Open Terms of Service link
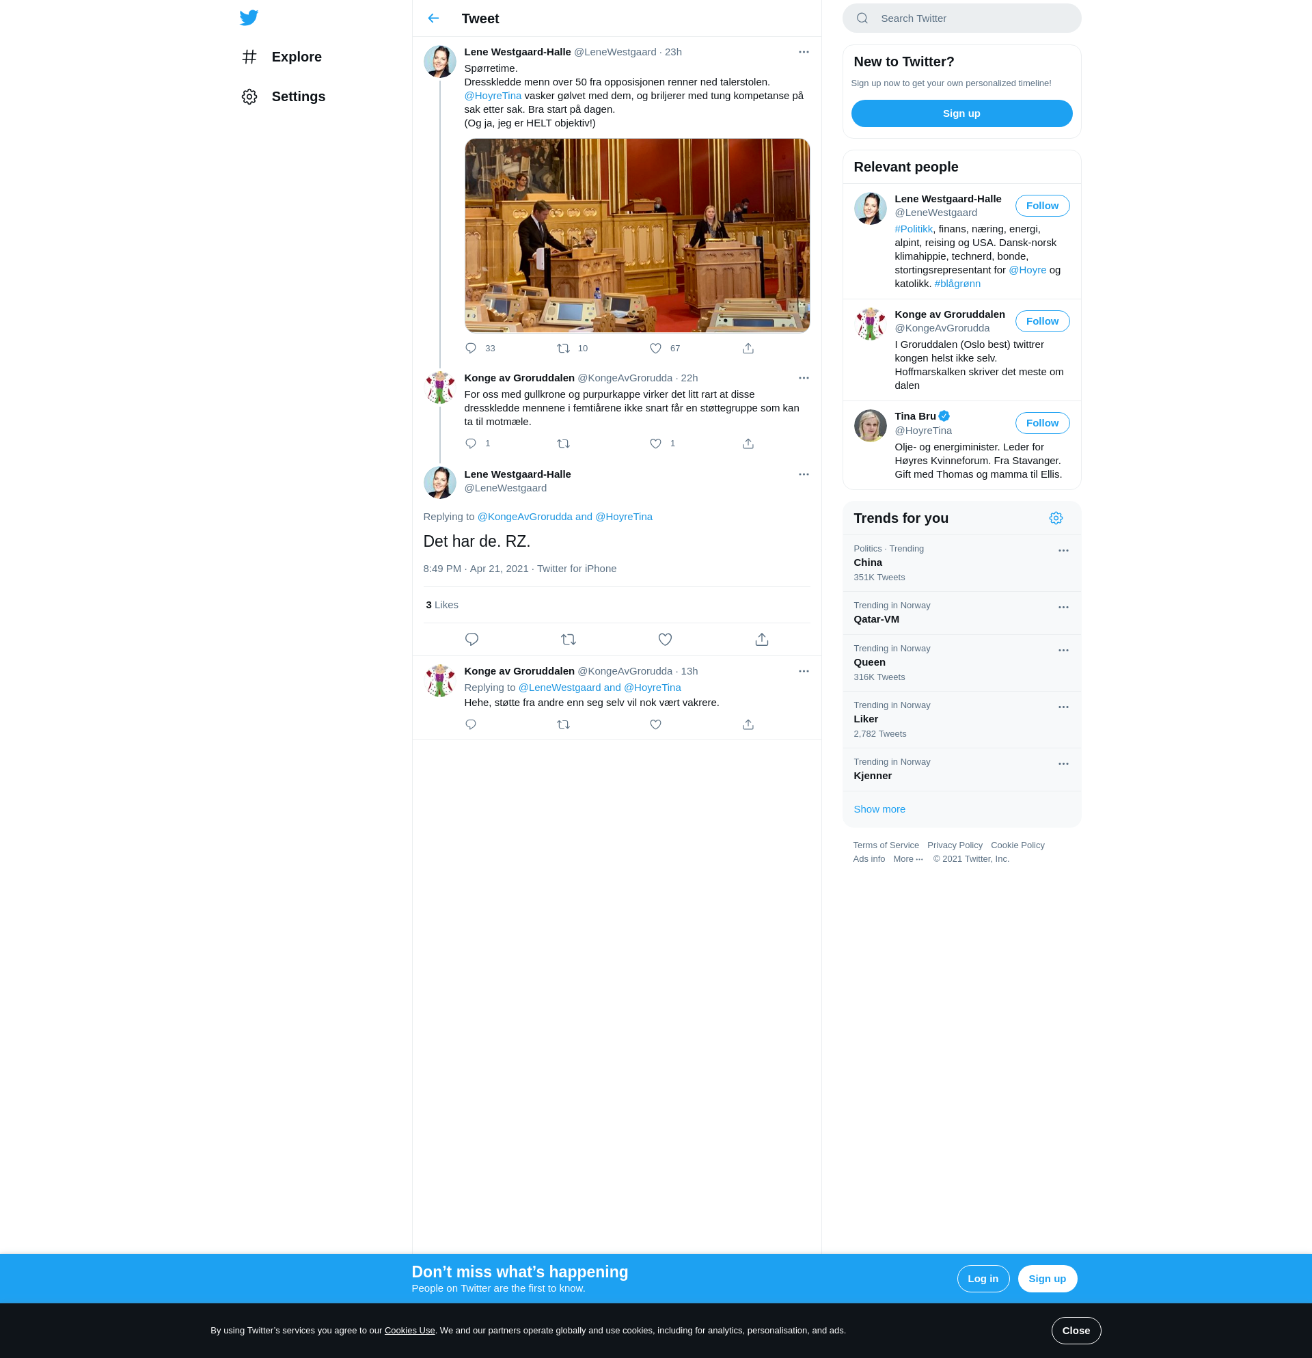1312x1358 pixels. (886, 845)
